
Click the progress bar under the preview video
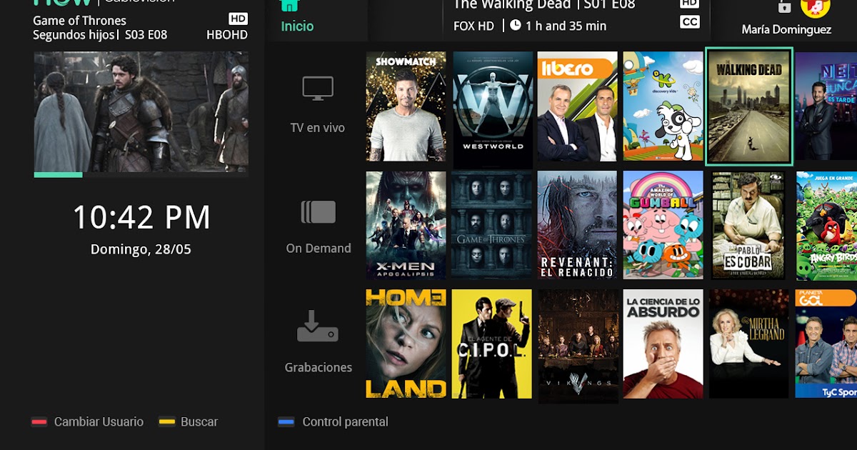click(x=59, y=174)
